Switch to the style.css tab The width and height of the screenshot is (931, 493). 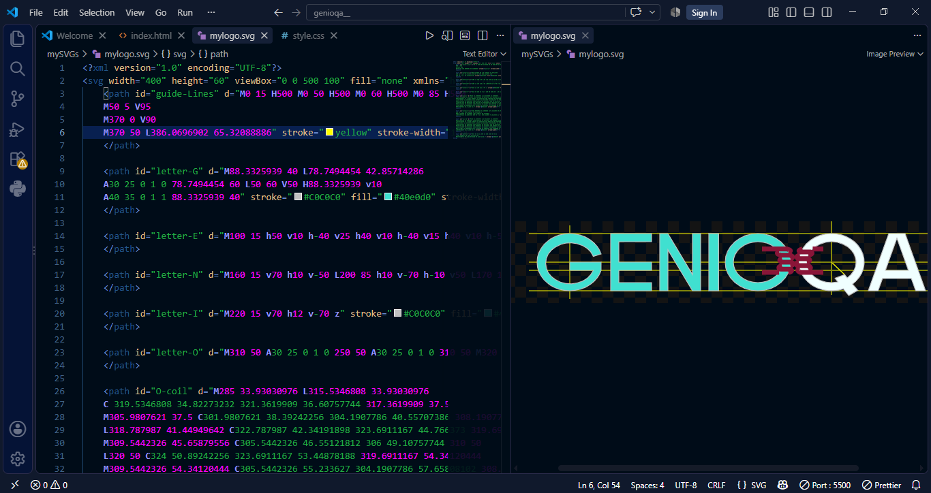(x=308, y=35)
